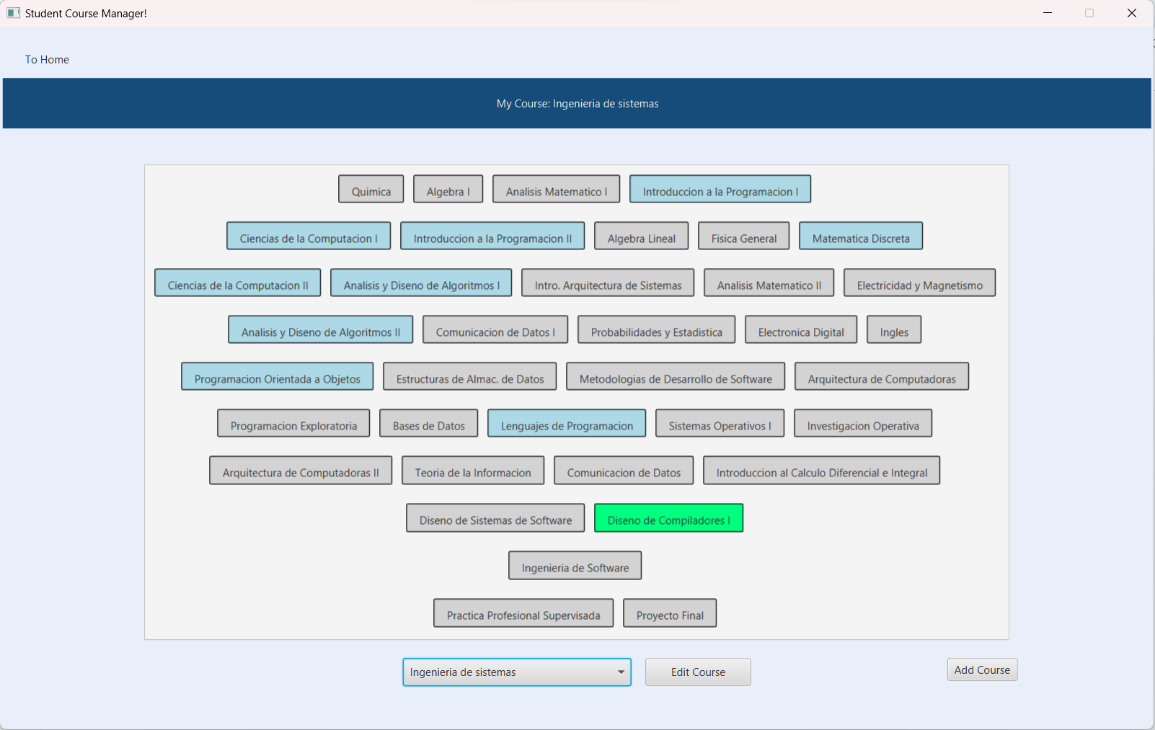The width and height of the screenshot is (1155, 730).
Task: Select the Quimica course
Action: [x=371, y=189]
